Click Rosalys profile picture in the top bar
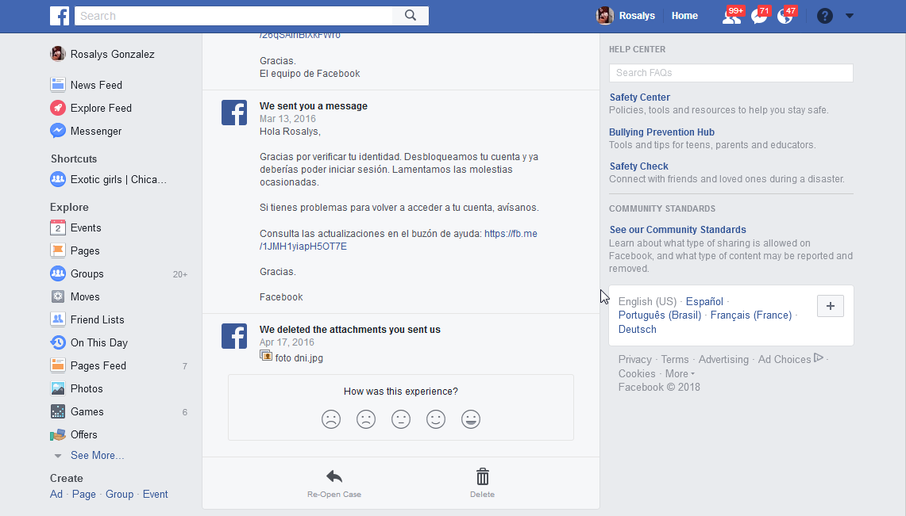The width and height of the screenshot is (906, 516). (605, 16)
